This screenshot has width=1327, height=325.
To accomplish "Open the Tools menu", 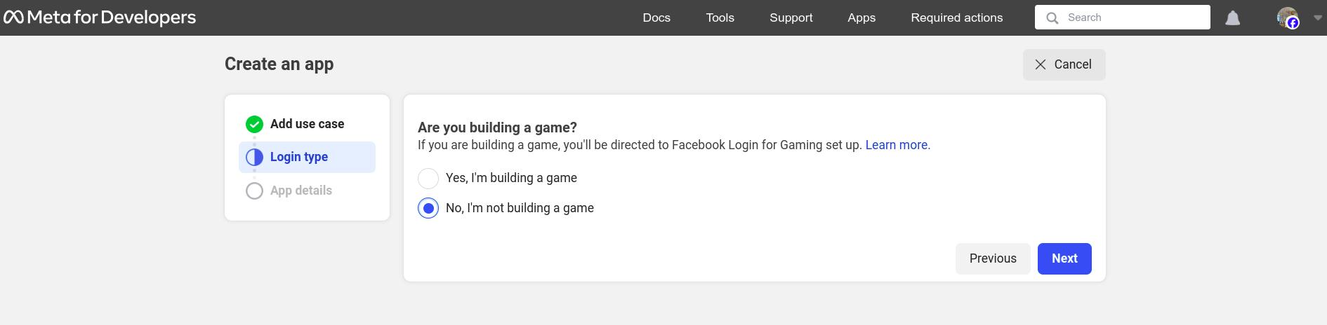I will [720, 18].
